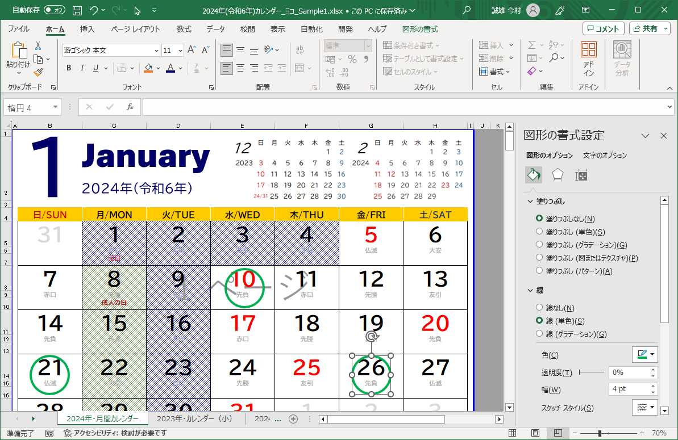Open the Size & Properties icon tab

tap(581, 175)
